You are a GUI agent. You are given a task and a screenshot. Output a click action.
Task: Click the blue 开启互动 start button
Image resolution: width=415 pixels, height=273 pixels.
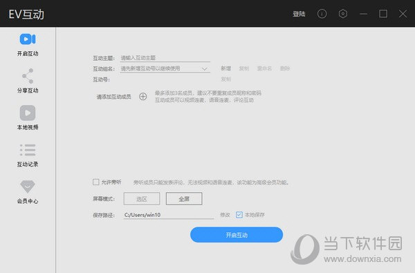pos(237,235)
